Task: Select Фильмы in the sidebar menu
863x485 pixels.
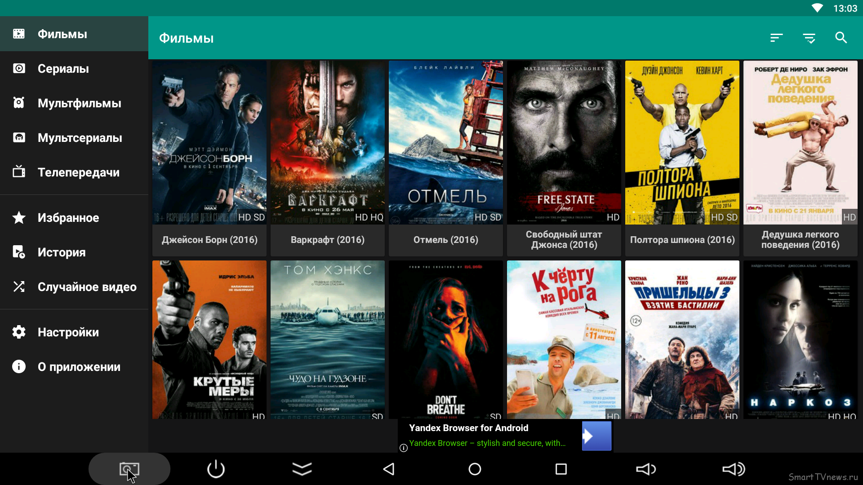Action: pos(74,34)
